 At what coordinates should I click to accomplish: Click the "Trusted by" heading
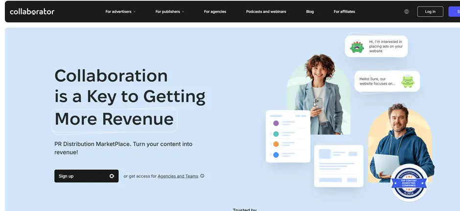(x=245, y=210)
